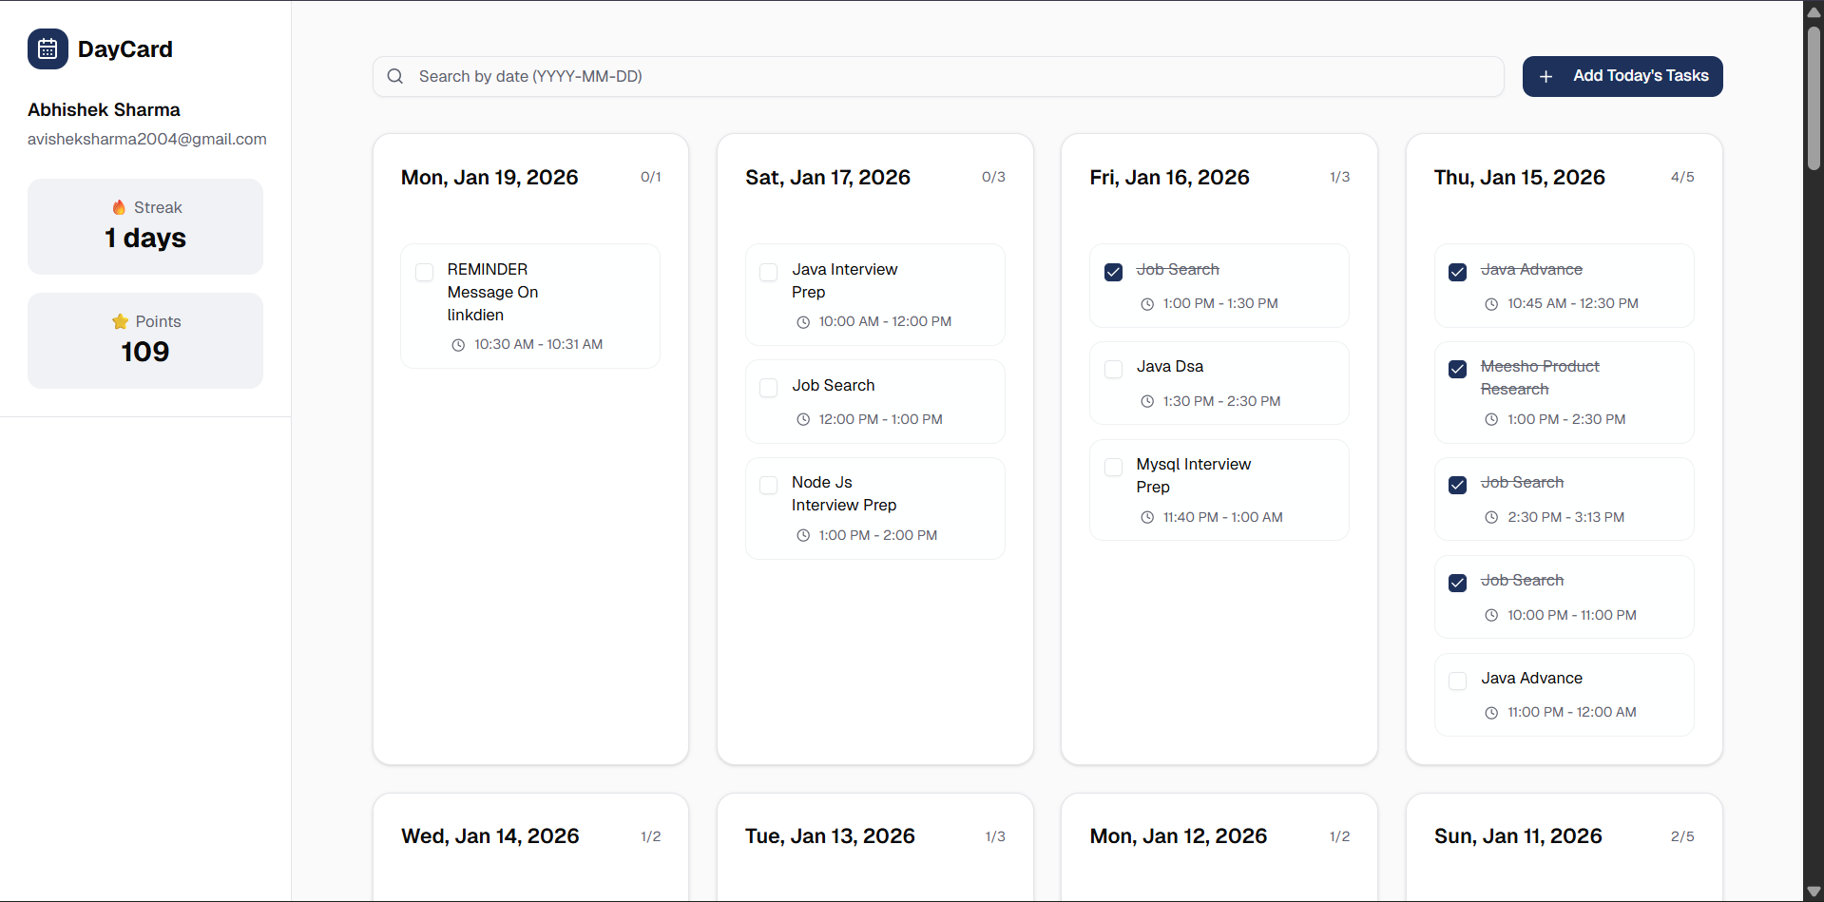Click the star icon beside Points
Viewport: 1824px width, 902px height.
pos(120,321)
